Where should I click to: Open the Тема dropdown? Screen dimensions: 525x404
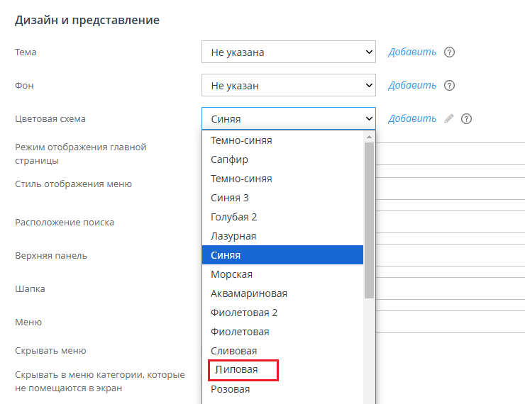(288, 52)
